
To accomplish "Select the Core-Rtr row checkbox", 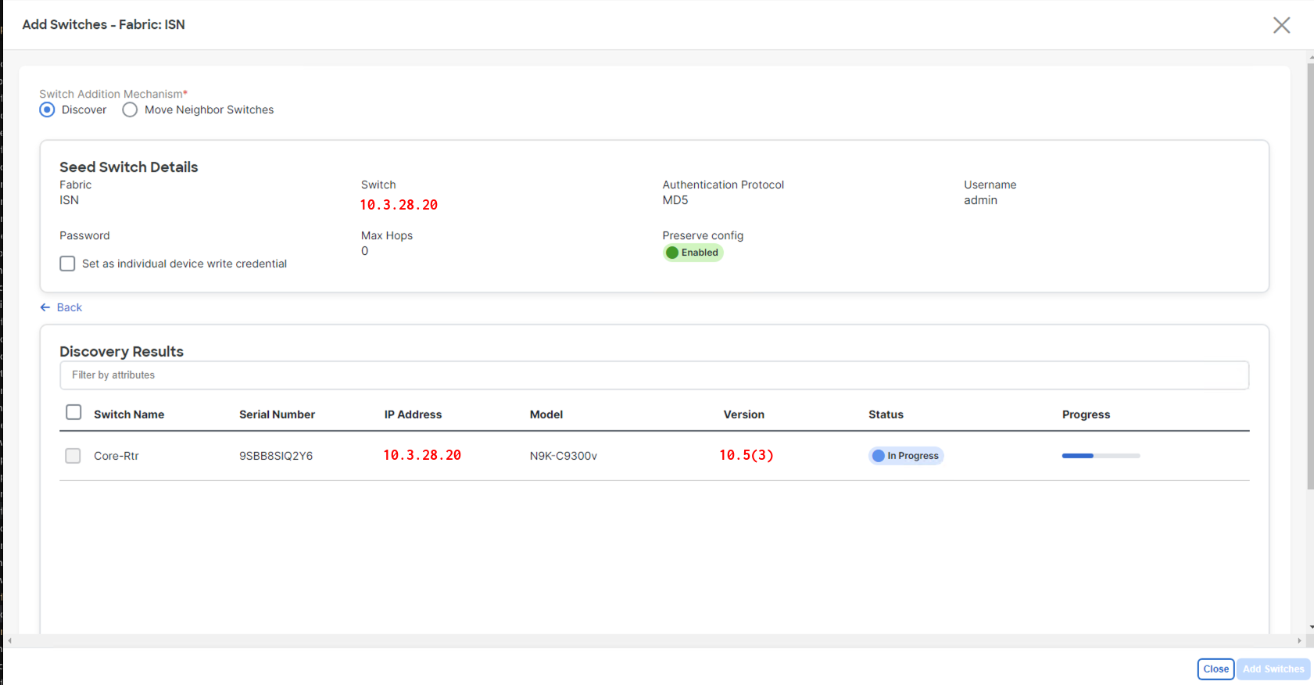I will click(73, 456).
